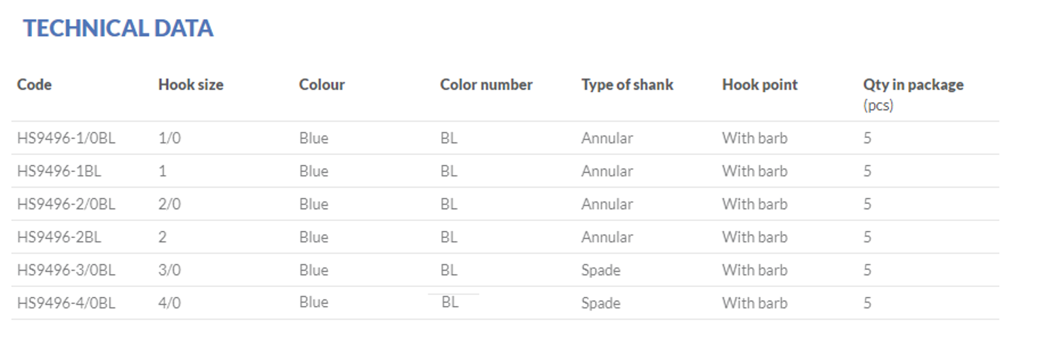1046x338 pixels.
Task: Click hook size 3/0 cell
Action: click(169, 270)
